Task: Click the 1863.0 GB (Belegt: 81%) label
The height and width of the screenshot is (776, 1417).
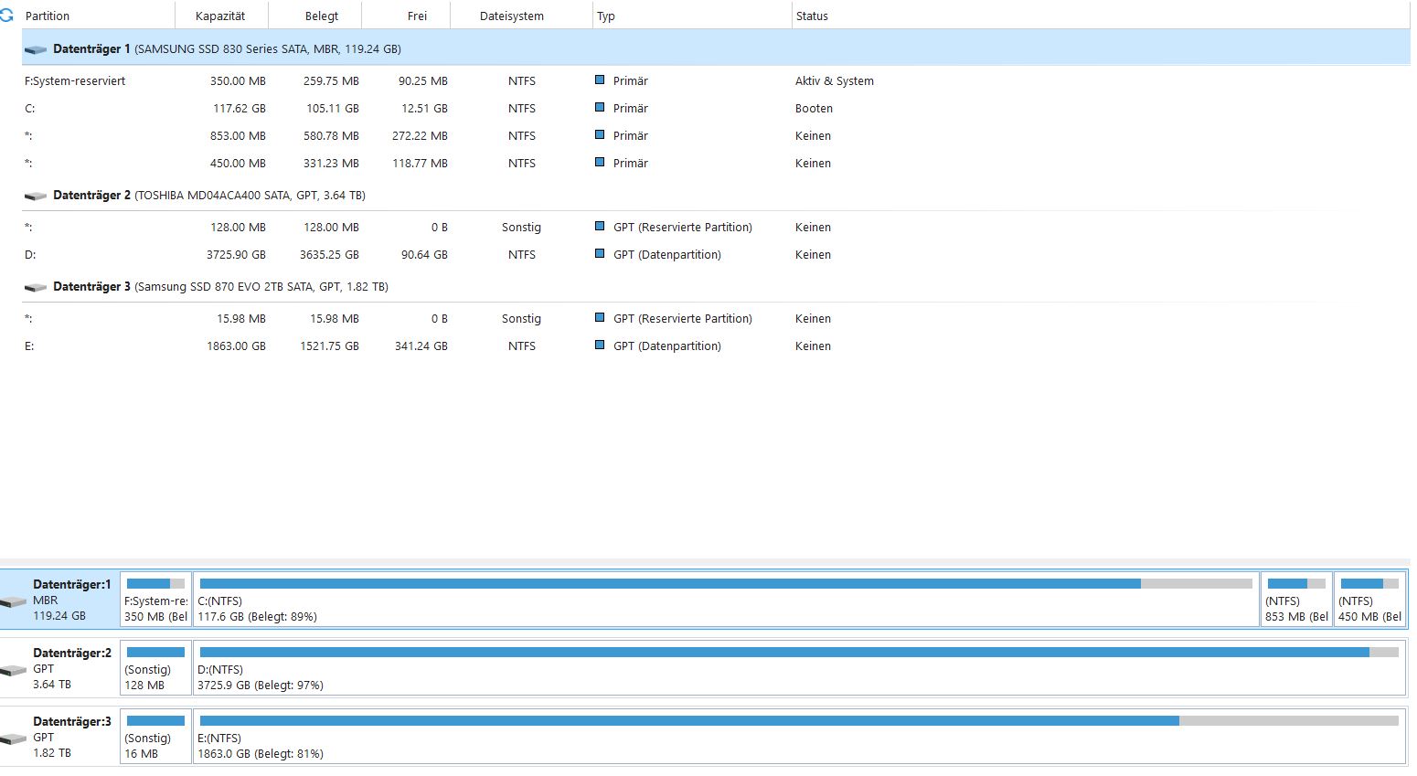Action: tap(261, 754)
